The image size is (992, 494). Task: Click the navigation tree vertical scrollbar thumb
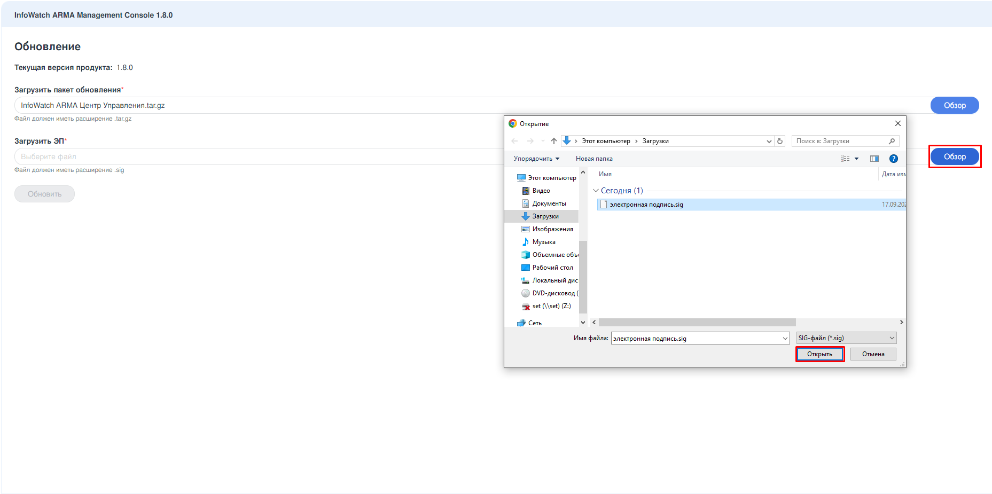point(583,277)
